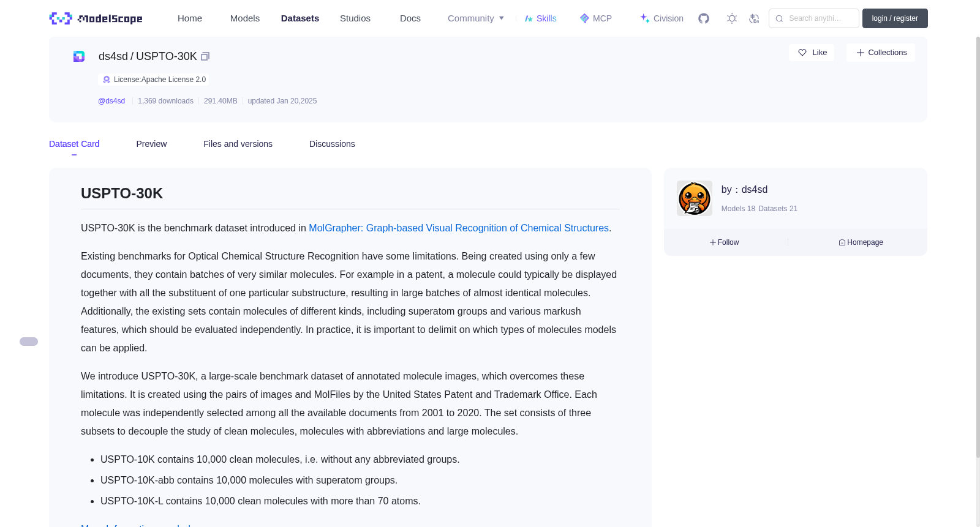The width and height of the screenshot is (980, 527).
Task: Click the login / register button
Action: pyautogui.click(x=895, y=18)
